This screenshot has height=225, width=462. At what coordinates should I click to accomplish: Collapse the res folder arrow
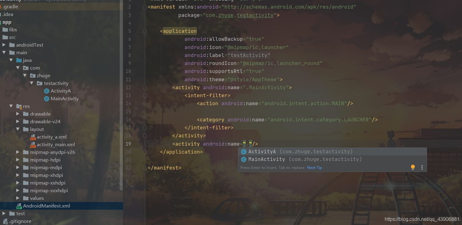11,106
